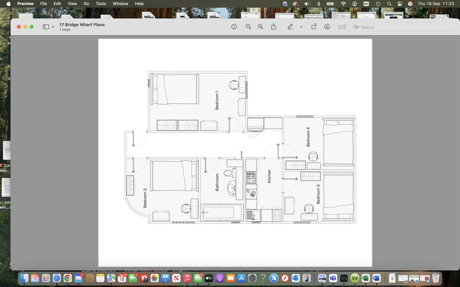Open the Go menu
Screen dimensions: 460x287
[x=86, y=3]
